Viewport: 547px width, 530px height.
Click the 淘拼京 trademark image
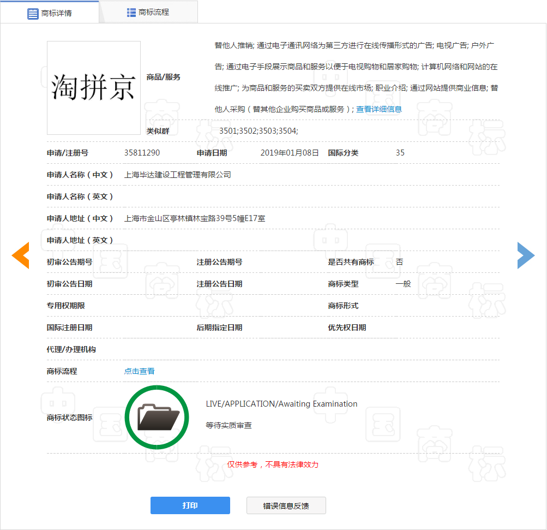pyautogui.click(x=94, y=88)
